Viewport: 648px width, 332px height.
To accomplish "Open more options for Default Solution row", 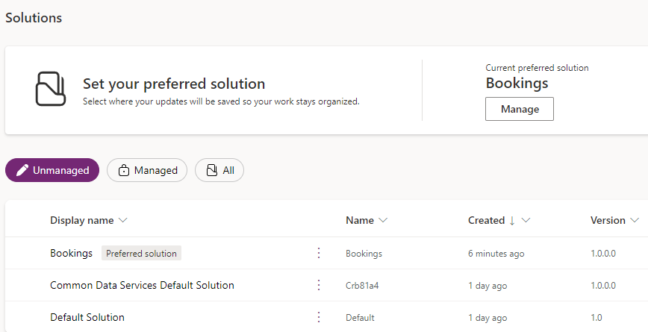I will pyautogui.click(x=319, y=317).
